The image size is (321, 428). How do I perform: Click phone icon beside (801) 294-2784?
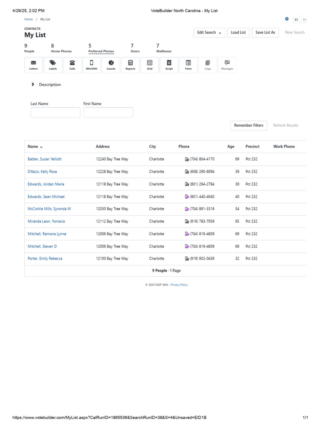point(187,184)
